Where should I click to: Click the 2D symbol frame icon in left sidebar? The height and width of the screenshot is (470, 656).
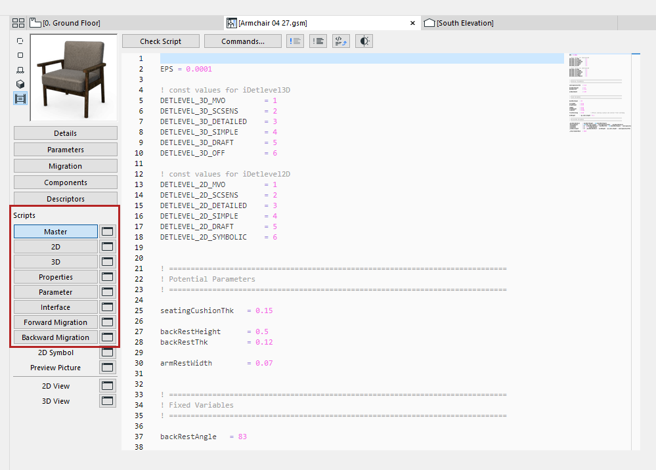20,41
